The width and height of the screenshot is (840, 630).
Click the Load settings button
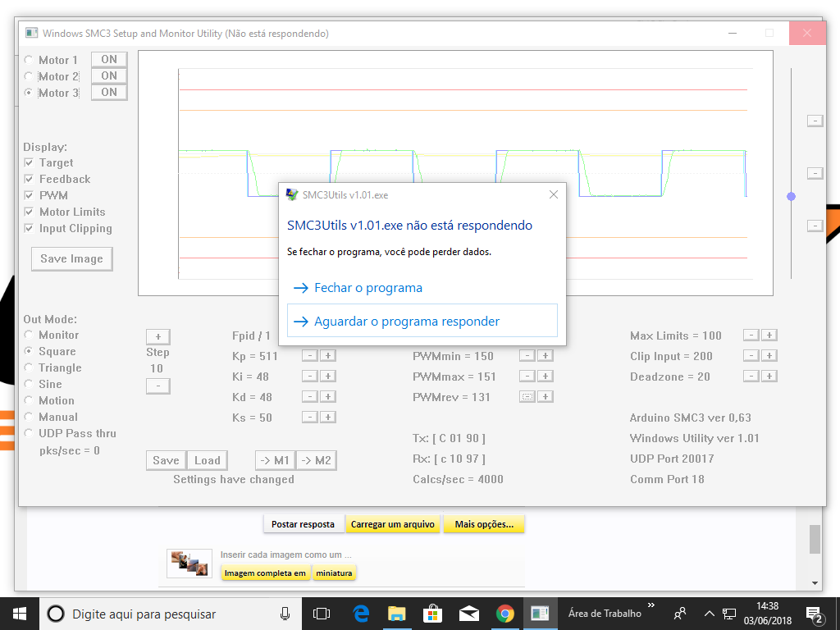pos(208,460)
